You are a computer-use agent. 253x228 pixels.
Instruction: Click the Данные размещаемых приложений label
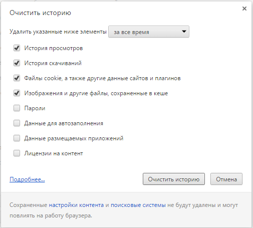(x=74, y=138)
